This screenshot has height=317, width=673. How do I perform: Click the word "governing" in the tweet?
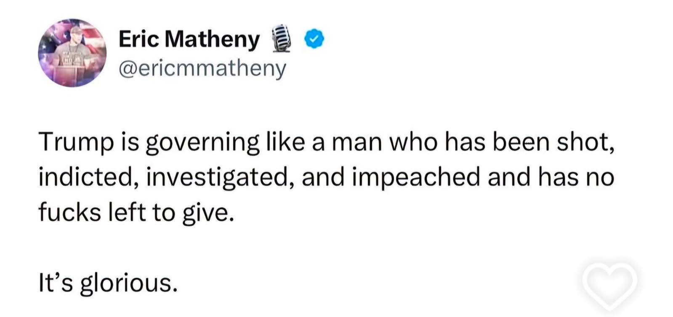tap(202, 144)
